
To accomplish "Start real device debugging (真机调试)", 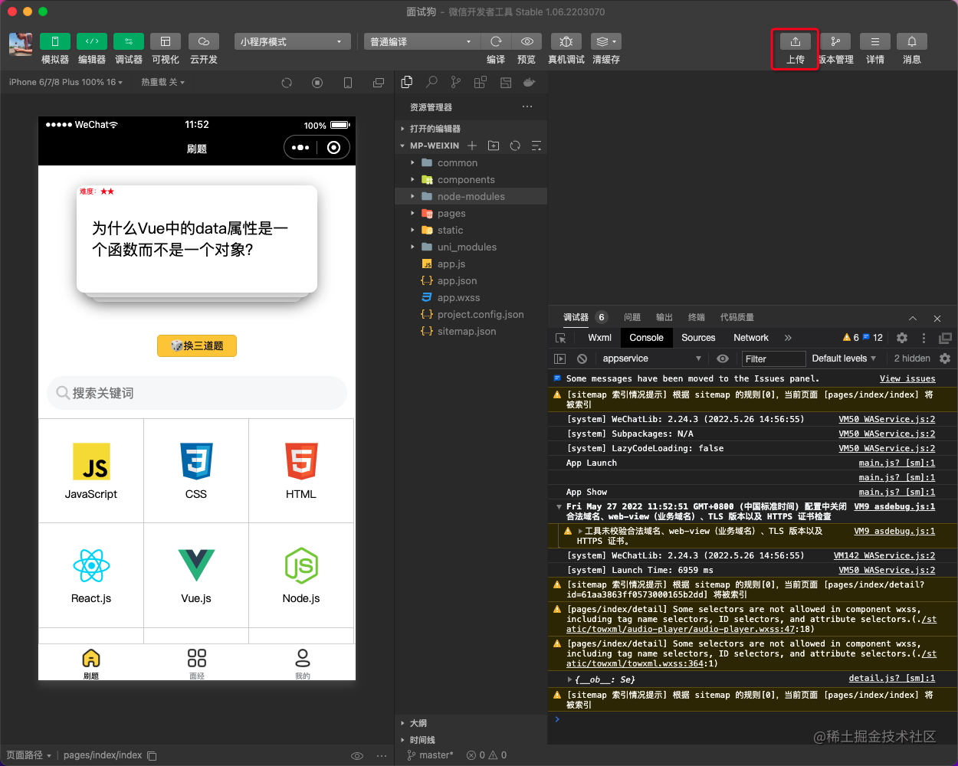I will click(x=566, y=41).
